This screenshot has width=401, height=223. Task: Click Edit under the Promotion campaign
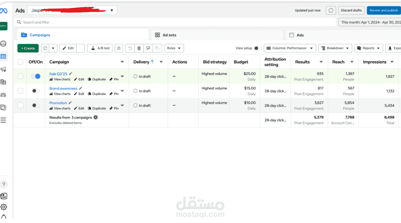pyautogui.click(x=79, y=108)
